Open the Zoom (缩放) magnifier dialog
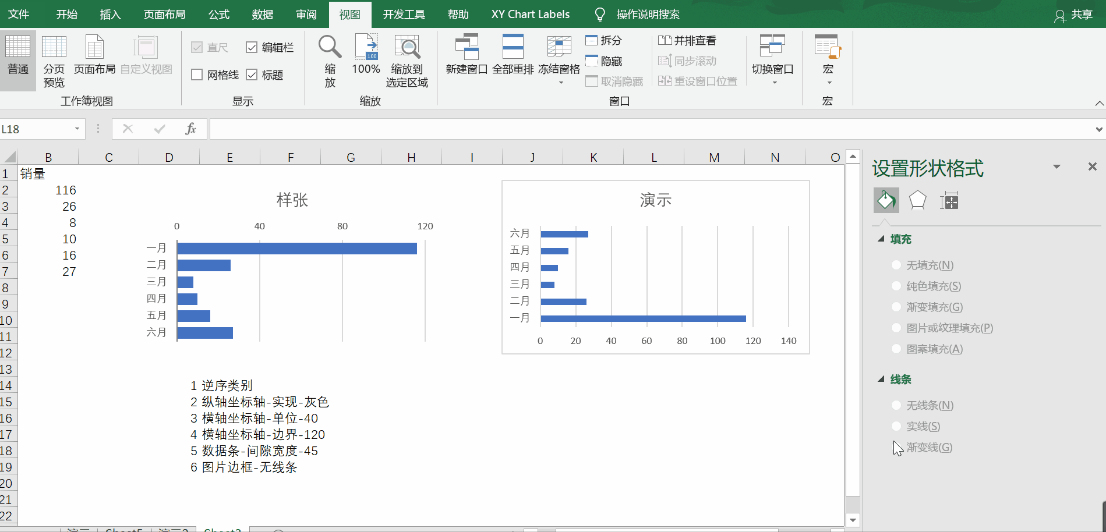Viewport: 1106px width, 532px height. [330, 60]
